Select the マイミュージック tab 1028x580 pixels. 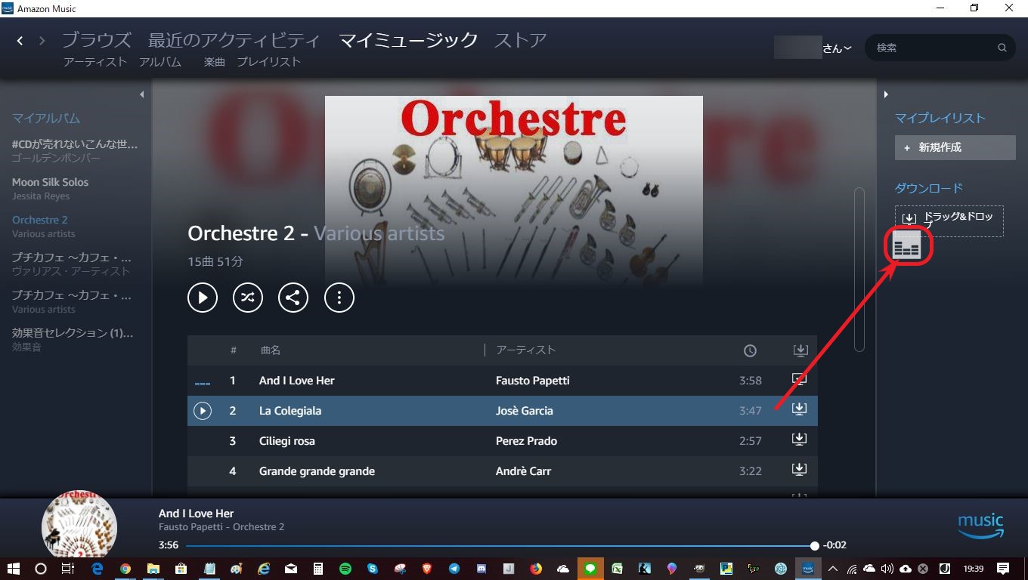pos(408,40)
